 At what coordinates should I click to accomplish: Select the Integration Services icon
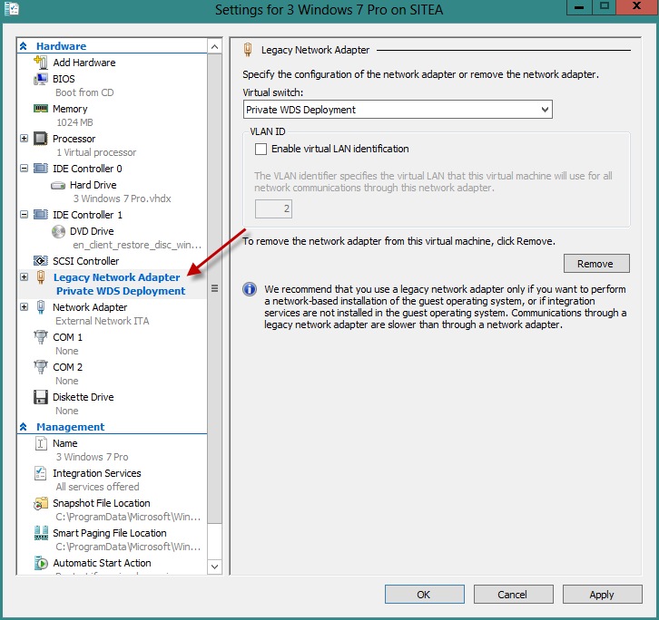[40, 473]
